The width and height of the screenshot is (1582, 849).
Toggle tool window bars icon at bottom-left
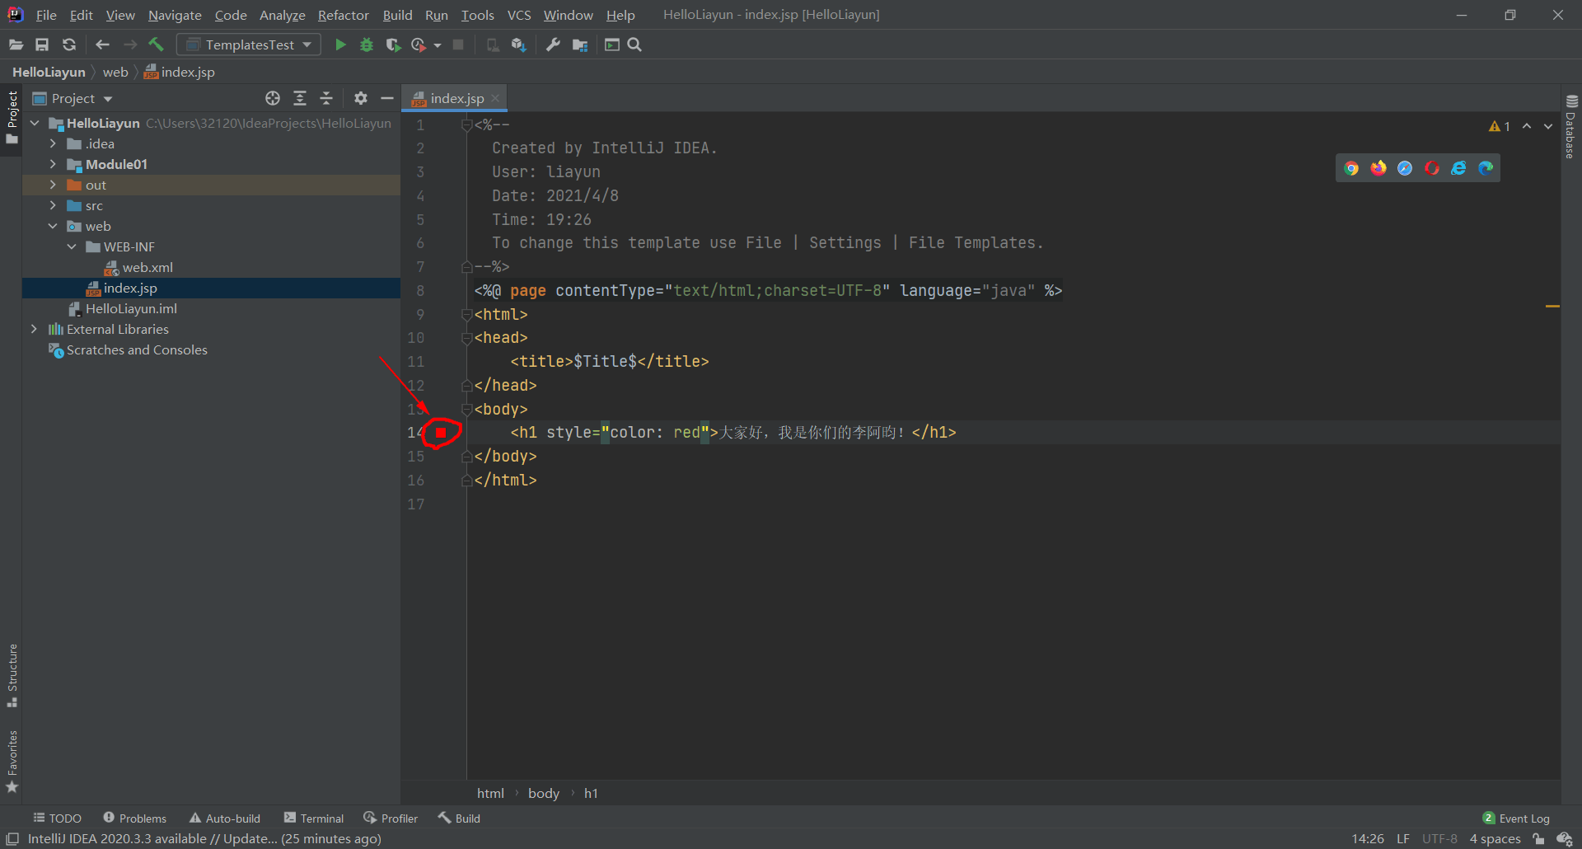click(12, 839)
